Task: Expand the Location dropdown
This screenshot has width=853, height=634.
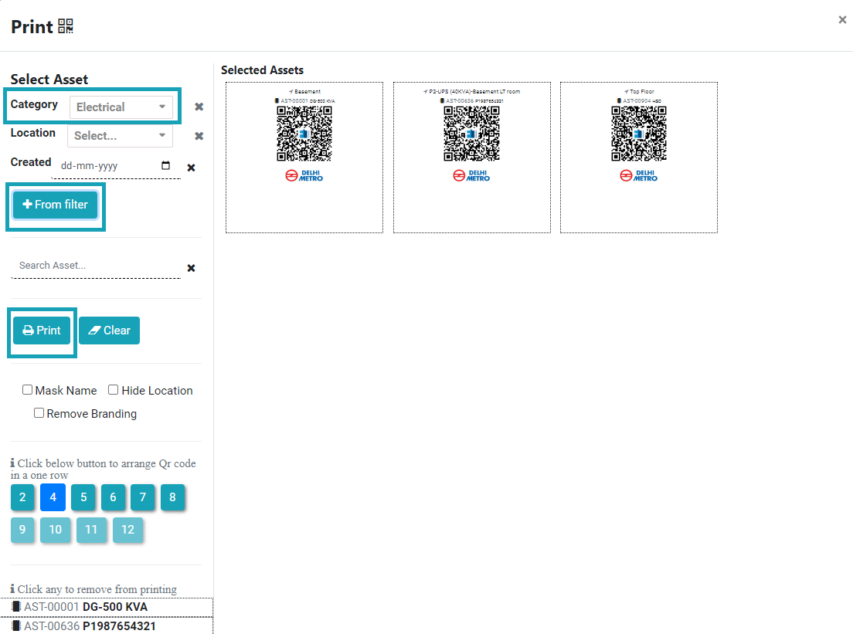Action: (121, 136)
